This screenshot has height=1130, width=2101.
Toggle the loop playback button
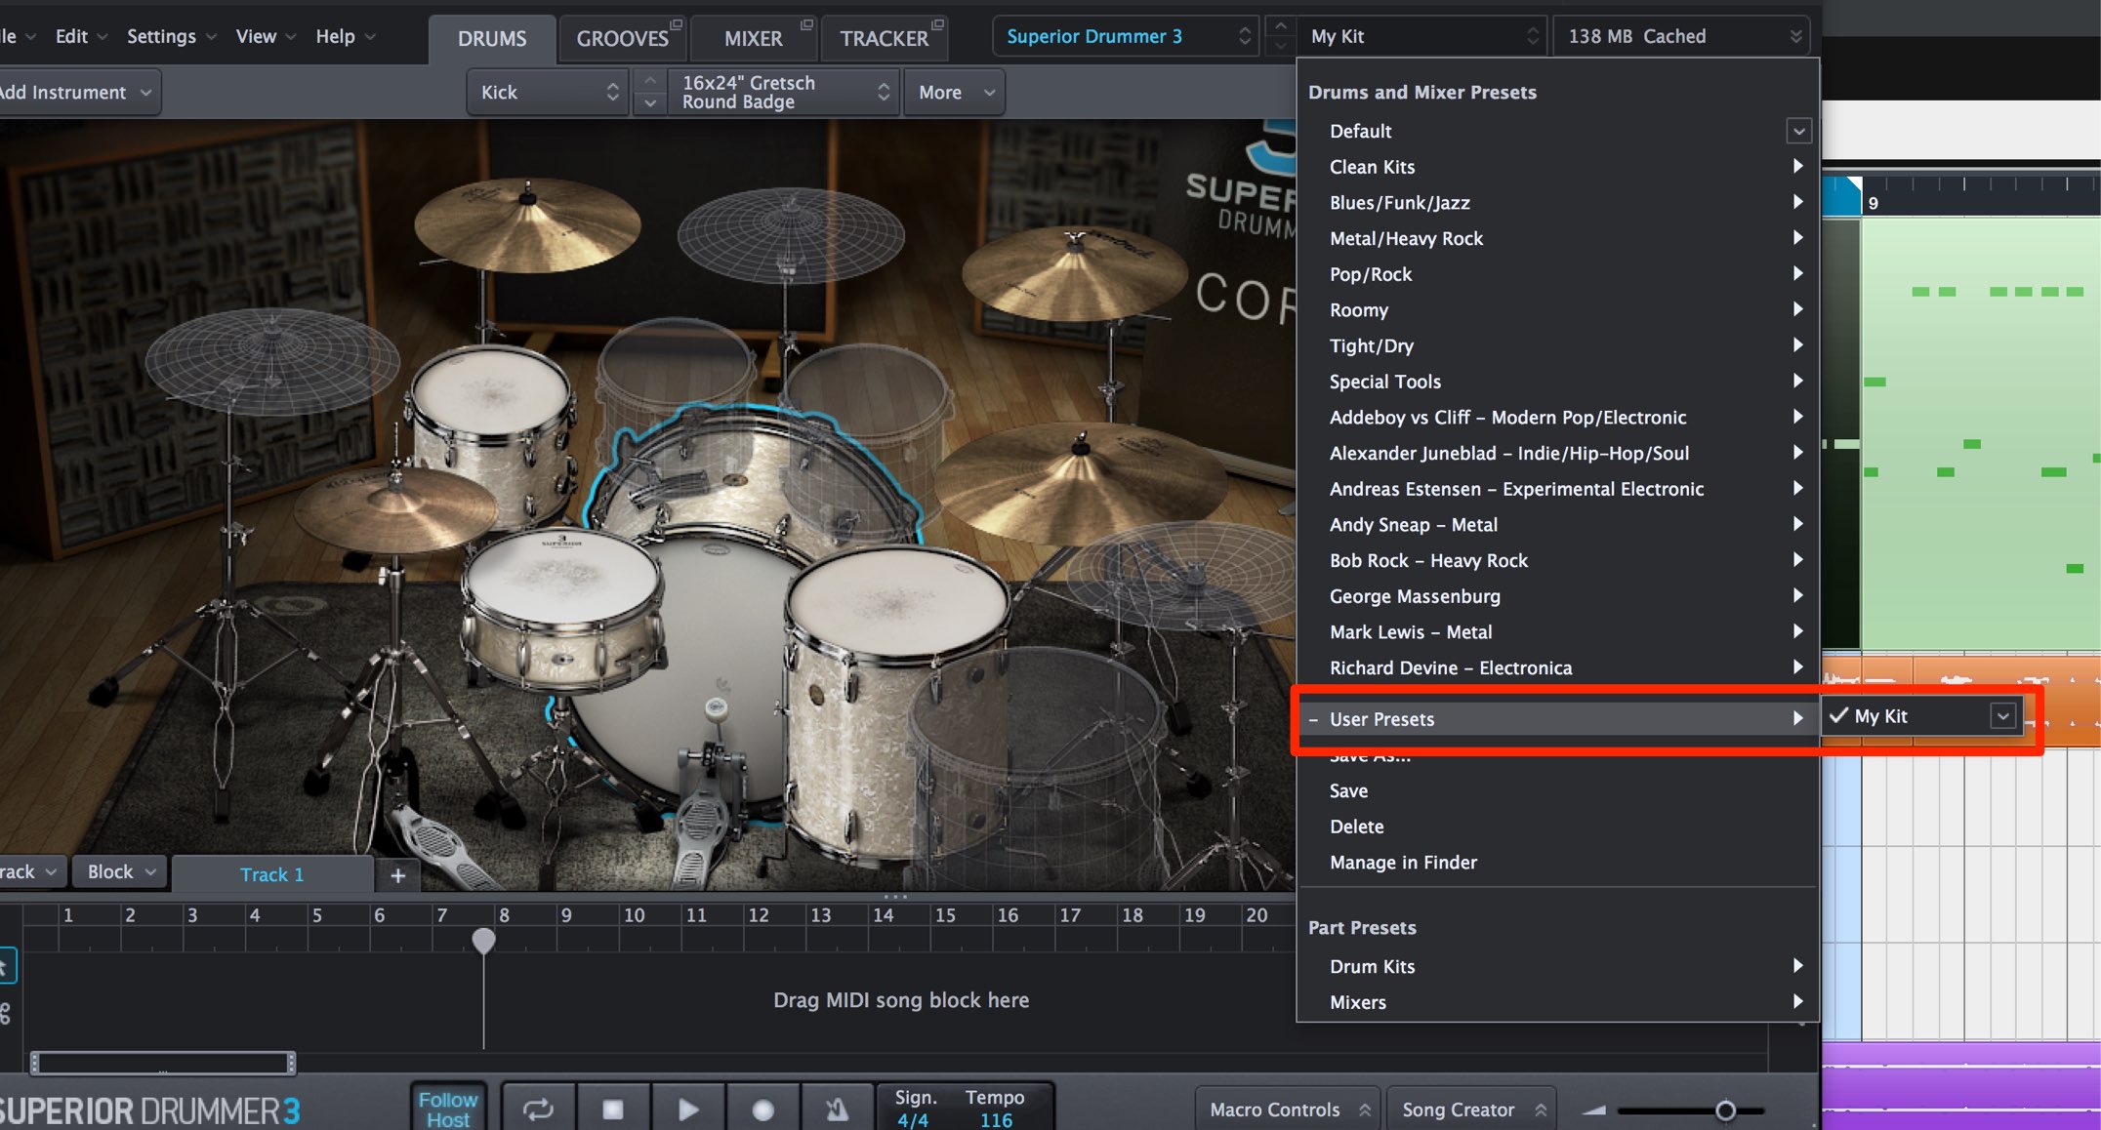point(538,1110)
